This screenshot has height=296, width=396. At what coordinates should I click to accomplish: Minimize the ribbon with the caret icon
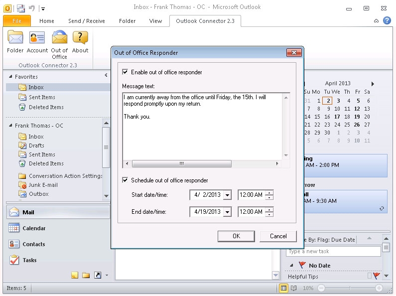(376, 21)
